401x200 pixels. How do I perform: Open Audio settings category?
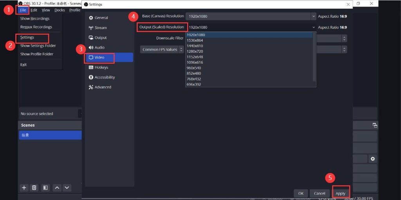click(109, 48)
